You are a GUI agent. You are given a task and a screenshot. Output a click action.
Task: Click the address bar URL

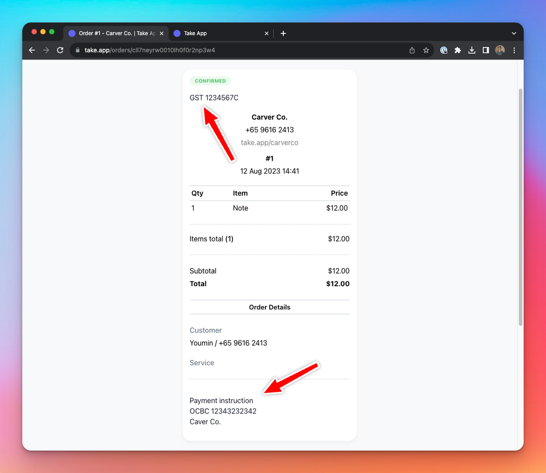click(x=150, y=50)
